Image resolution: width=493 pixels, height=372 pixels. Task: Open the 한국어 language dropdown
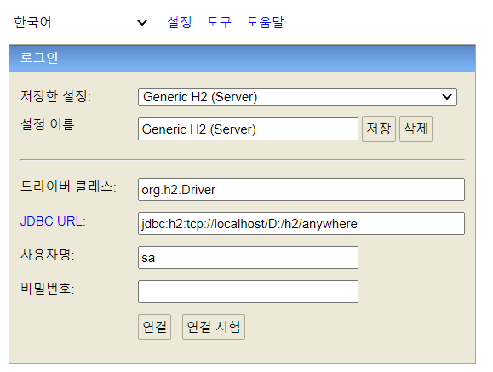[x=81, y=22]
